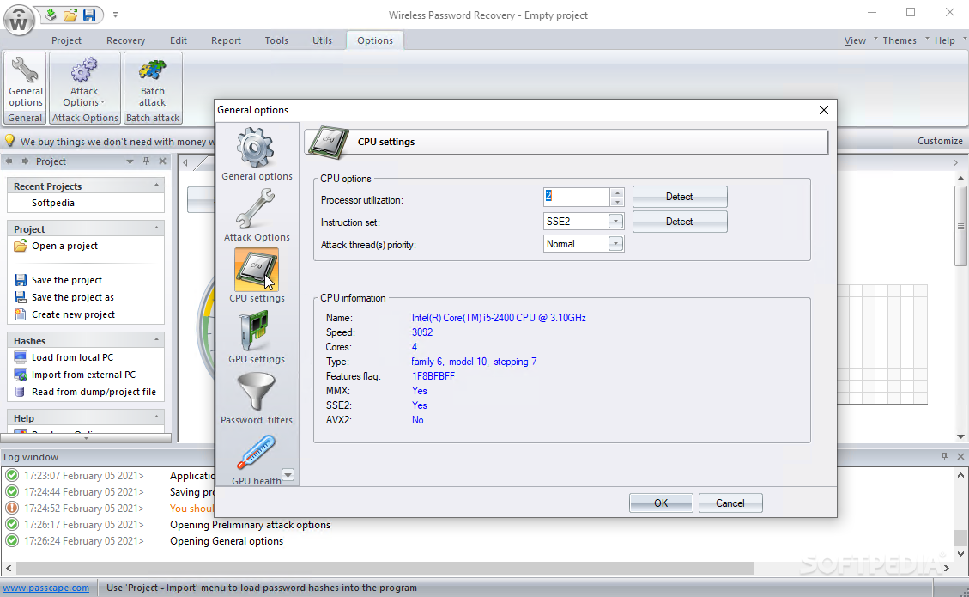969x597 pixels.
Task: Open the Report ribbon tab
Action: pos(227,40)
